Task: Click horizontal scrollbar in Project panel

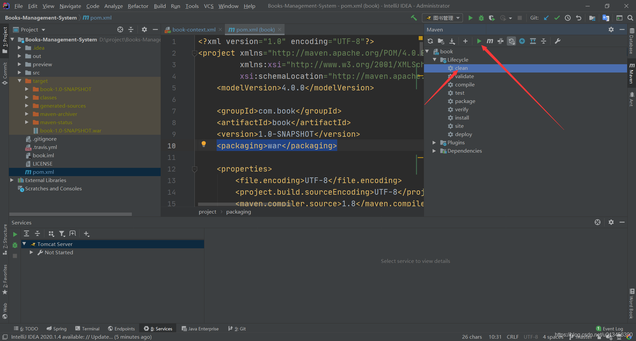Action: click(71, 214)
